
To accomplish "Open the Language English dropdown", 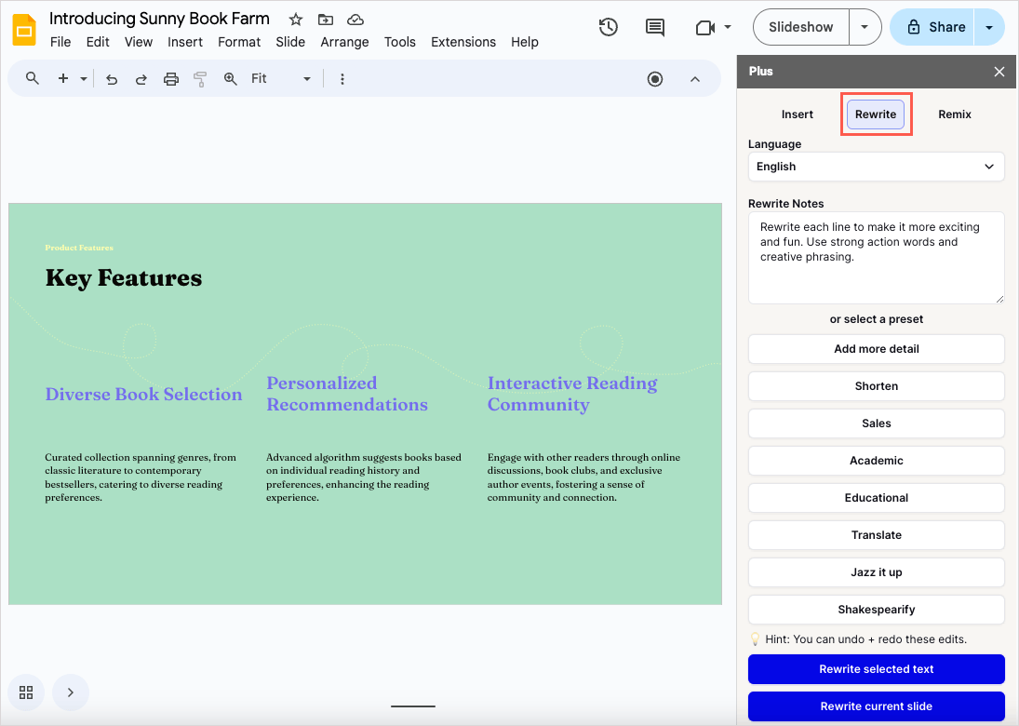I will point(876,167).
